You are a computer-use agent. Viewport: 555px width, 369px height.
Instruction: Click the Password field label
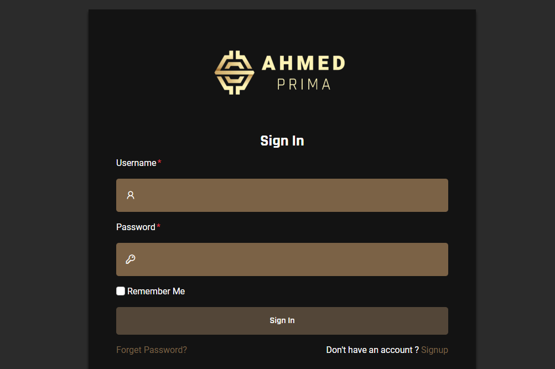pos(136,227)
